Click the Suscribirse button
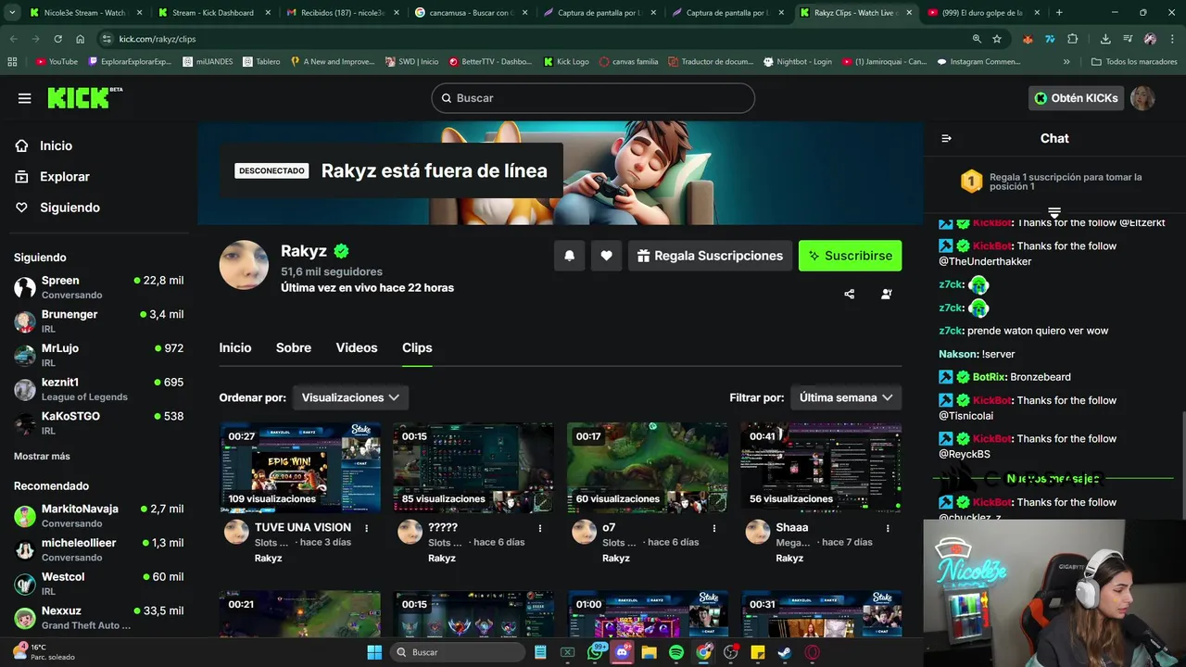 (850, 256)
